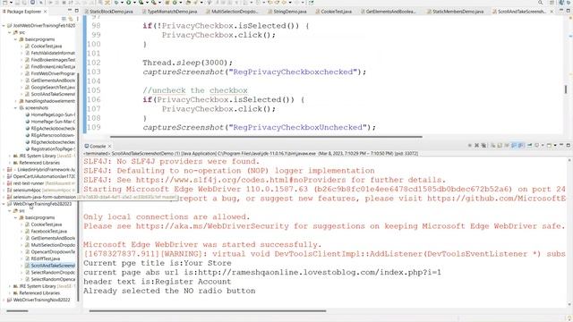Screen dimensions: 573x322
Task: Run the program with the green Run icon
Action: point(129,3)
